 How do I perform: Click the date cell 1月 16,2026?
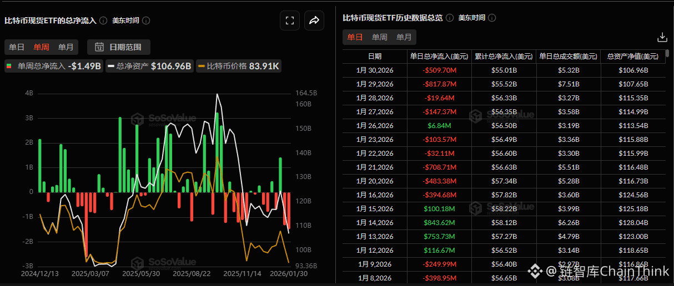[375, 195]
